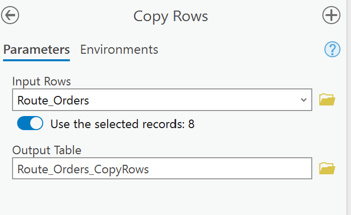
Task: Expand the Input Rows dropdown arrow
Action: point(303,100)
